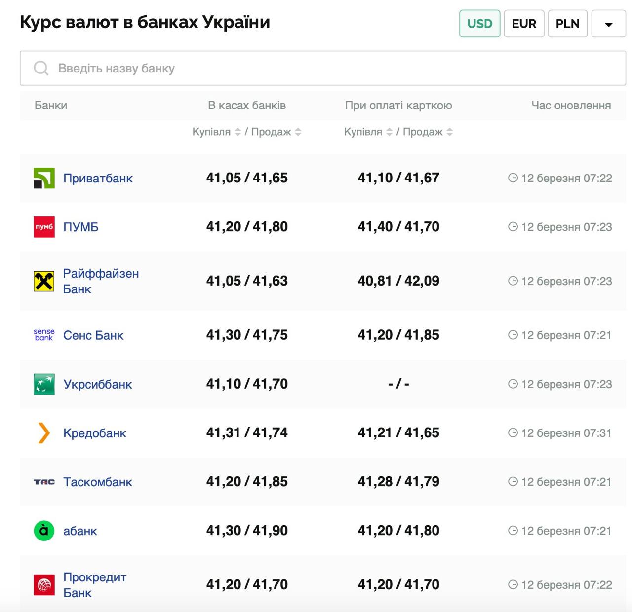
Task: Open the Приватбанк bank link
Action: click(x=98, y=178)
